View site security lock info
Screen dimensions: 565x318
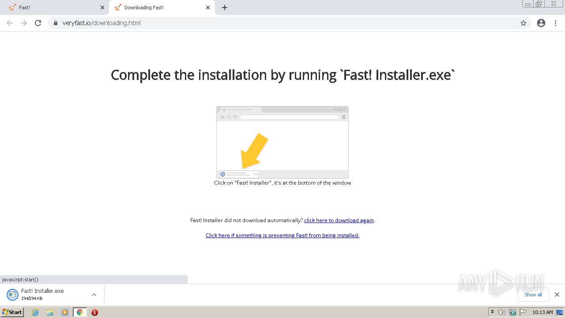(x=56, y=23)
